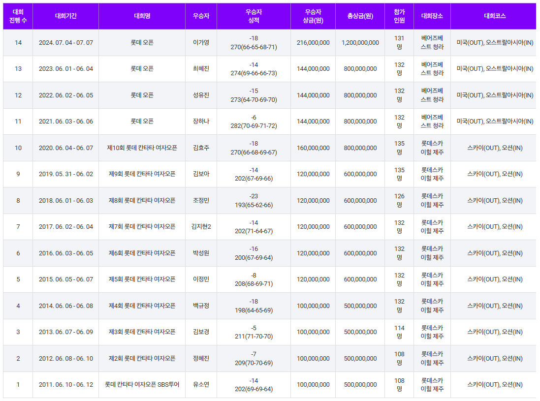The width and height of the screenshot is (540, 401).
Task: Click the 대회코스 column header
Action: (x=495, y=16)
